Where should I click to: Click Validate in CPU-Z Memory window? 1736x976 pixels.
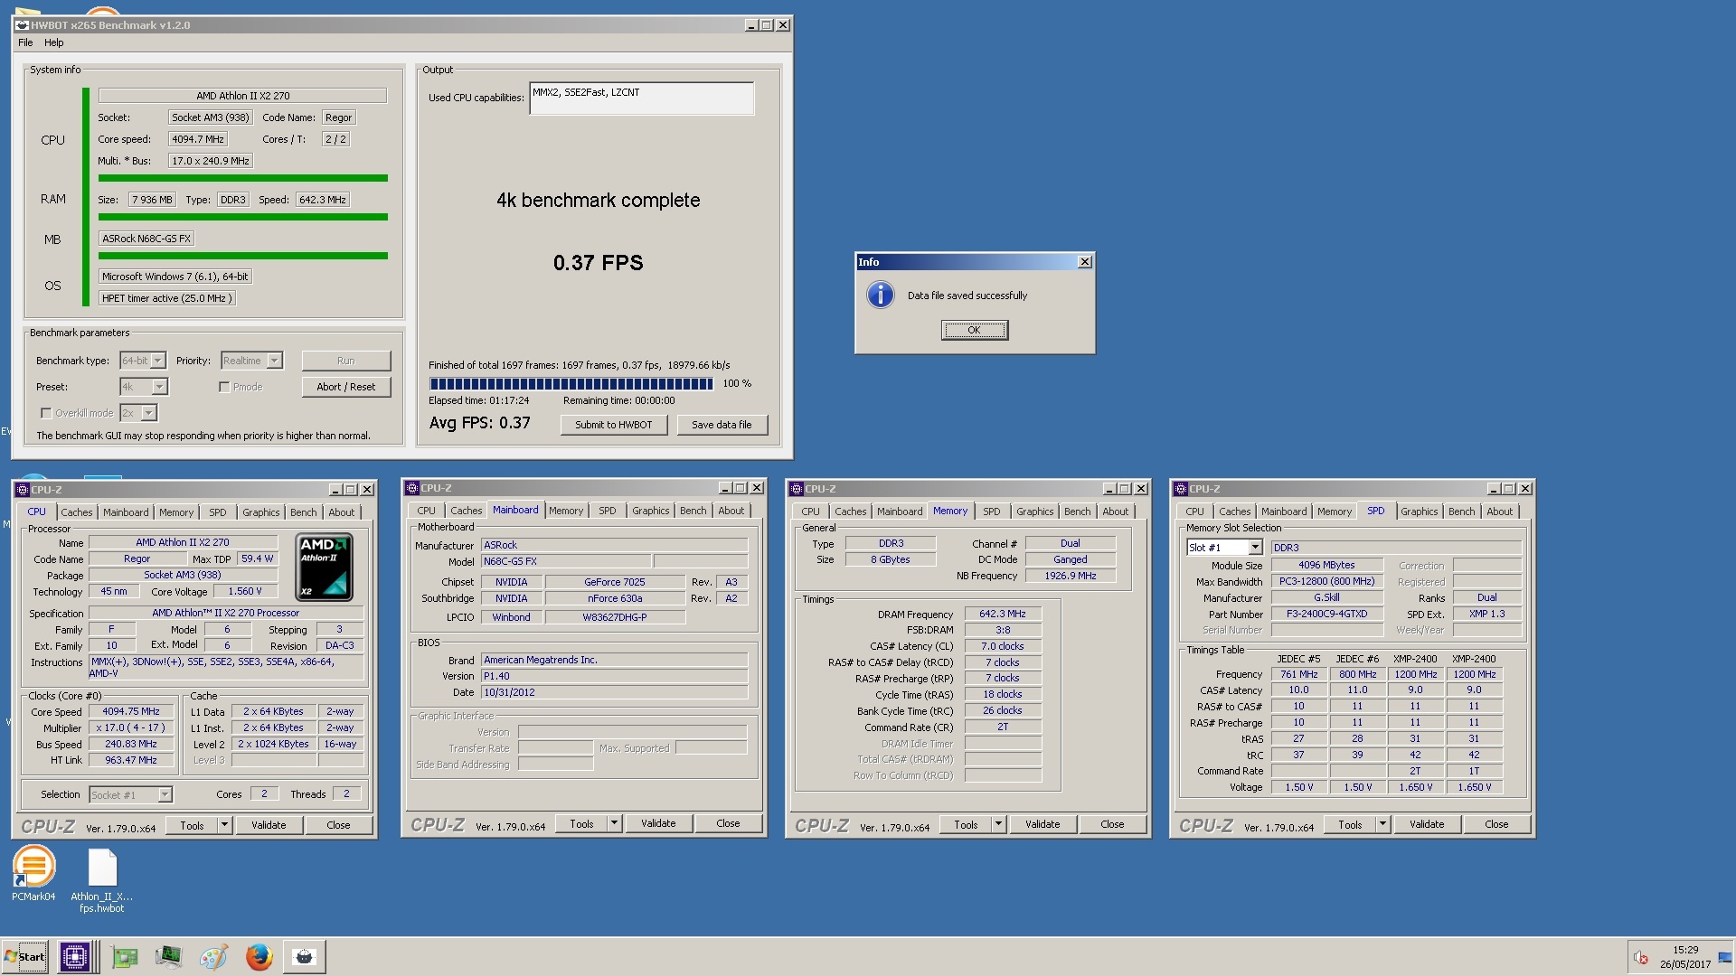[1043, 824]
